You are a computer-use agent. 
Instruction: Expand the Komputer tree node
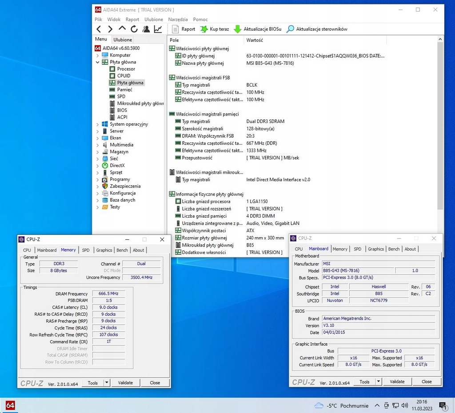pos(98,56)
